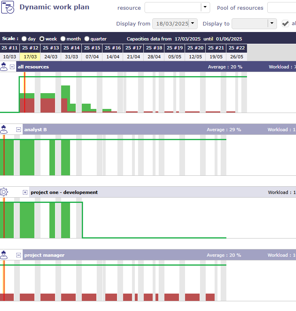Screen dimensions: 296x311
Task: Click the project one gear icon
Action: [4, 192]
